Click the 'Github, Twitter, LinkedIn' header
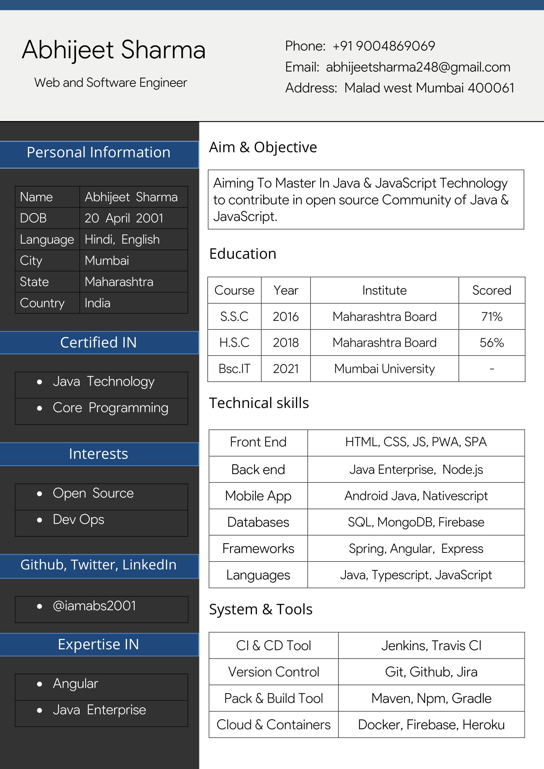 pos(99,566)
